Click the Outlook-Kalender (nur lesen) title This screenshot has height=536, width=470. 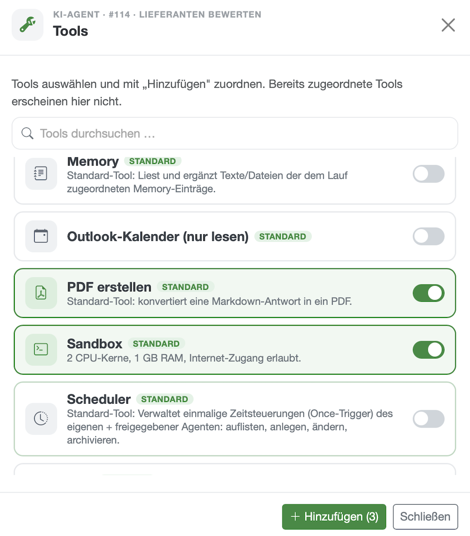pos(158,236)
